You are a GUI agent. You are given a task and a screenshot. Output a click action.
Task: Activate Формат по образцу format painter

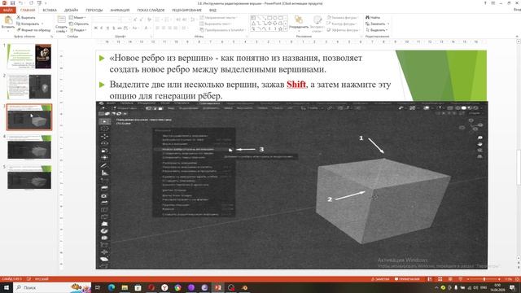click(33, 30)
